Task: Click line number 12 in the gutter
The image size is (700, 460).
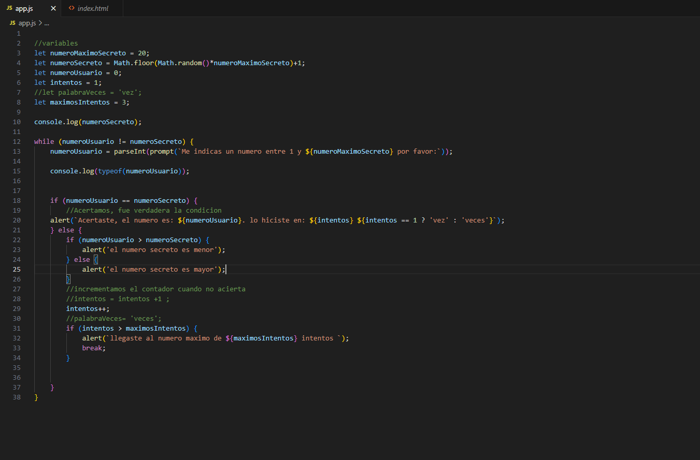Action: [x=16, y=141]
